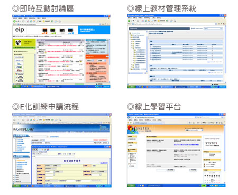Screen dimensions: 238x195
Task: Click the SYSTEX logo in the learning platform header
Action: click(x=139, y=129)
